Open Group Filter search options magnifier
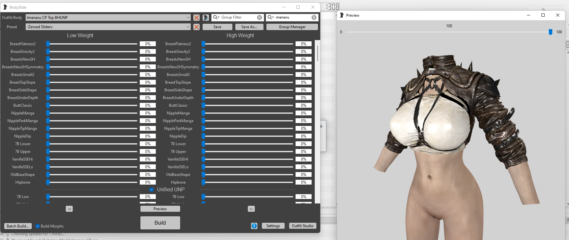 tap(216, 17)
